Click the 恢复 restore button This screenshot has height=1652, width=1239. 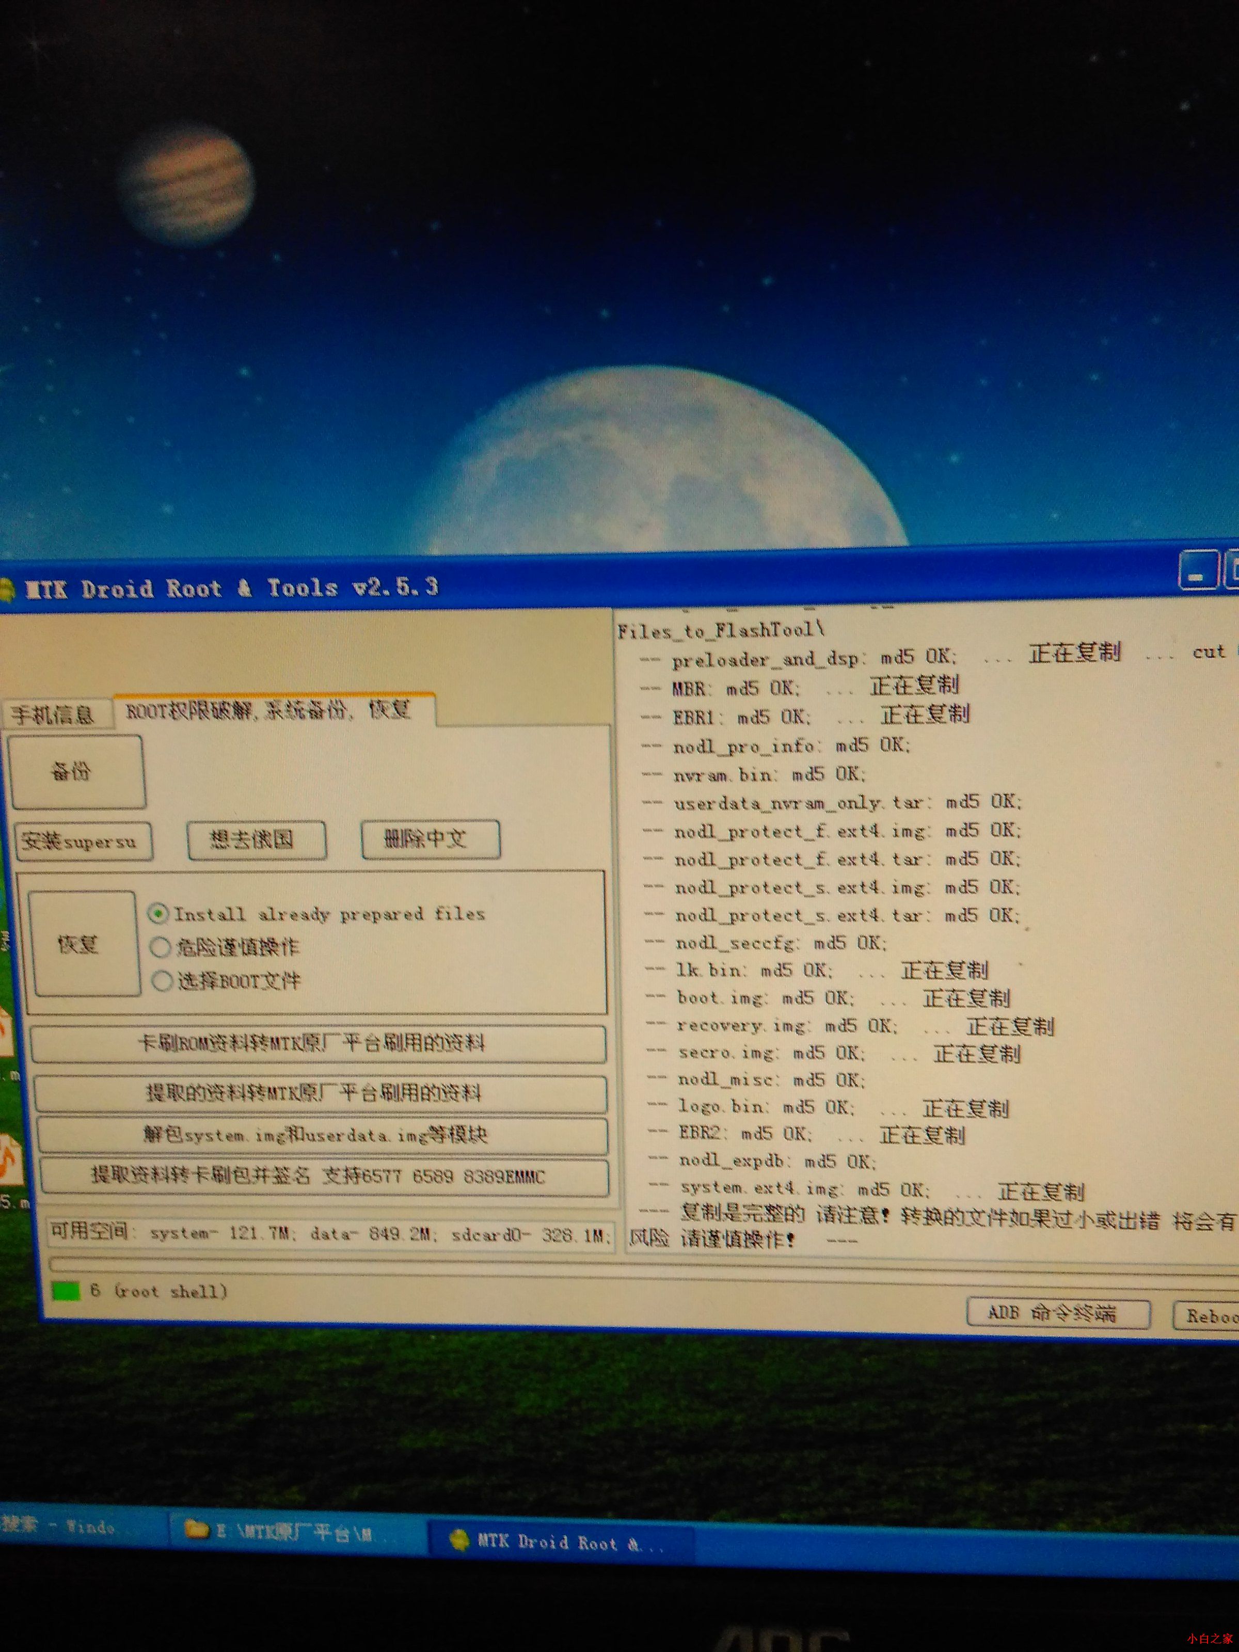pos(84,944)
